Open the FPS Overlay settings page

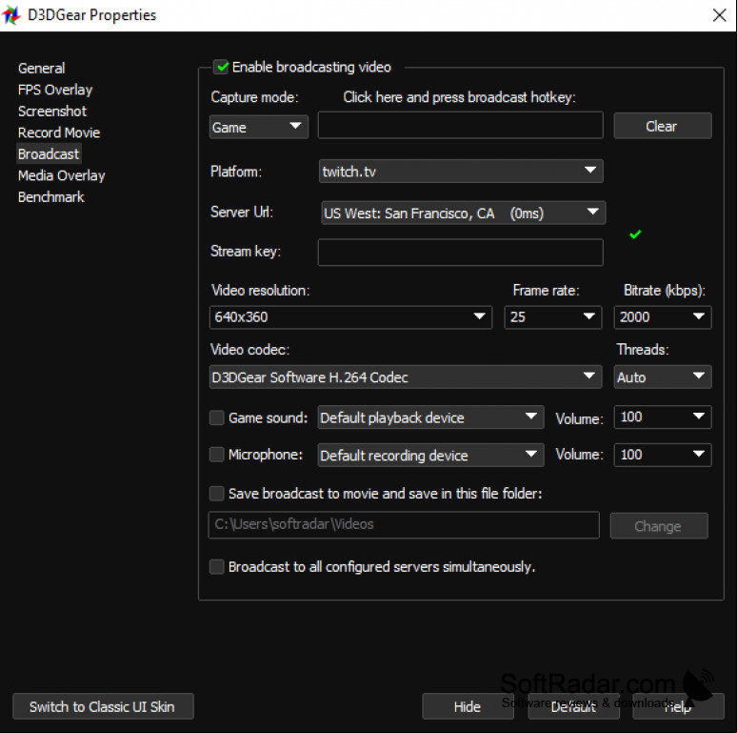pos(55,90)
